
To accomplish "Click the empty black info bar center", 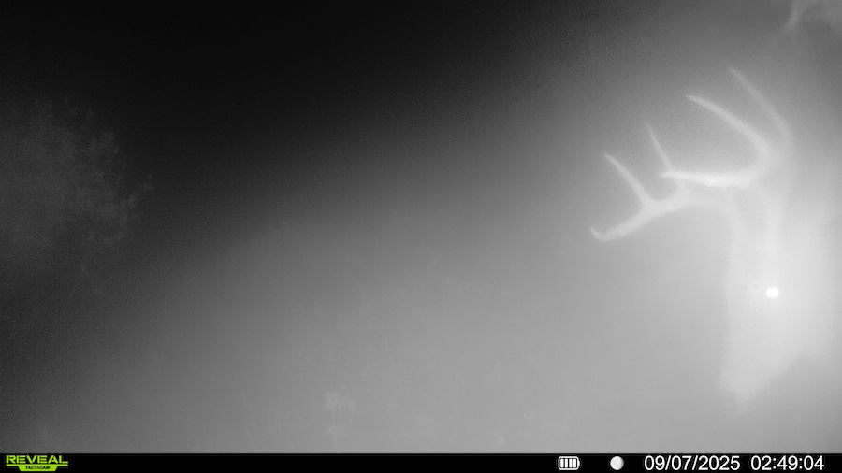I will [309, 463].
